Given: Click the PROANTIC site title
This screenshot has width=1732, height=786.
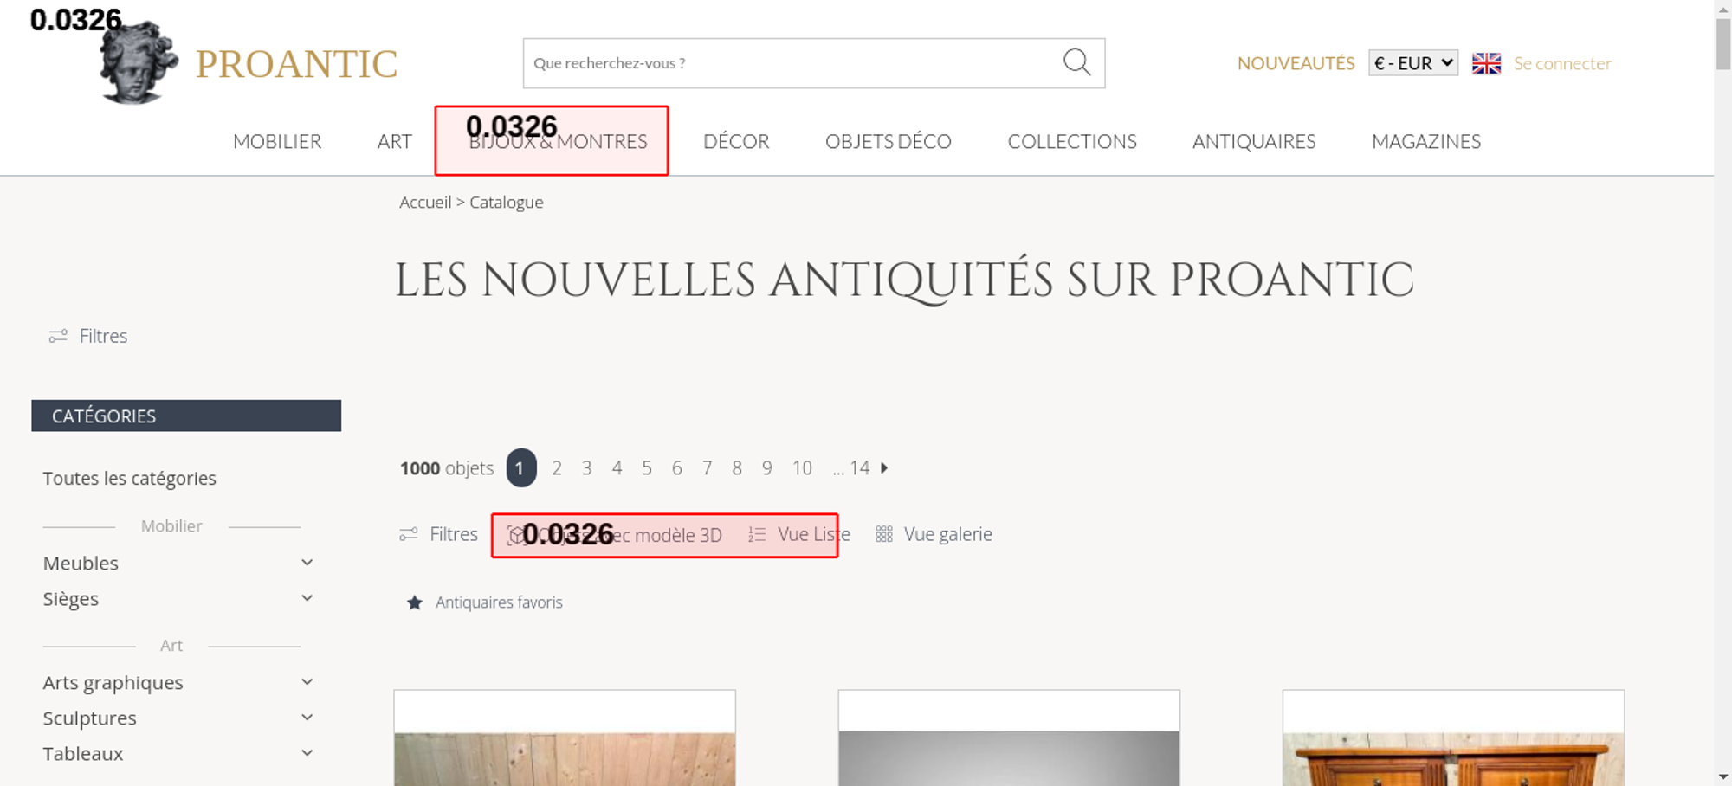Looking at the screenshot, I should pos(296,64).
